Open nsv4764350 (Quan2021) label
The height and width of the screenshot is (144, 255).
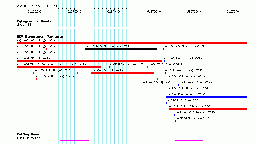tap(158, 82)
